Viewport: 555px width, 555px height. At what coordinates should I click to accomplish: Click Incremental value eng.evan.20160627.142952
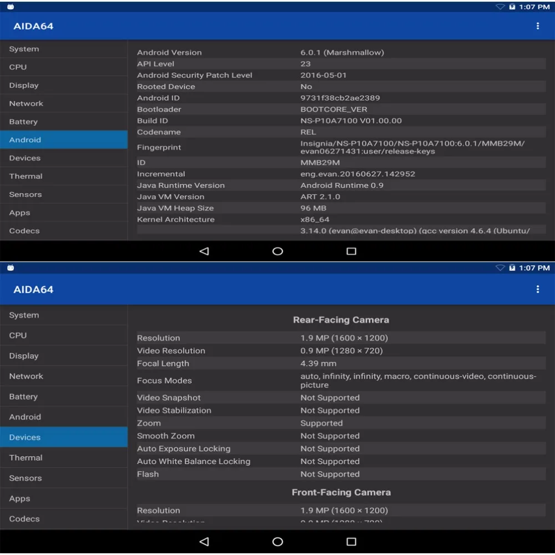coord(358,174)
